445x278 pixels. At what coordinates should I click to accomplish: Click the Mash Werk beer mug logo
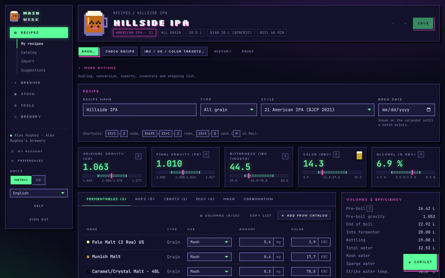click(14, 16)
